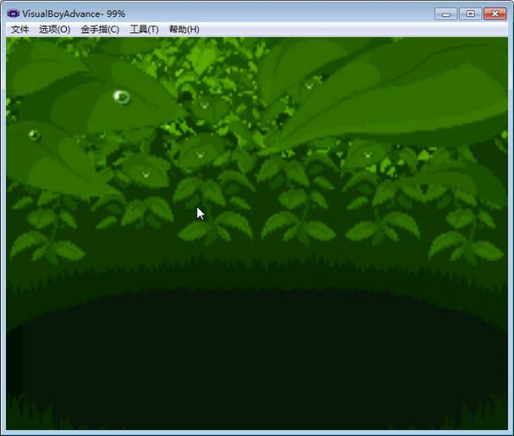Open the 文件 menu
Screen dimensions: 514x436
tap(20, 29)
